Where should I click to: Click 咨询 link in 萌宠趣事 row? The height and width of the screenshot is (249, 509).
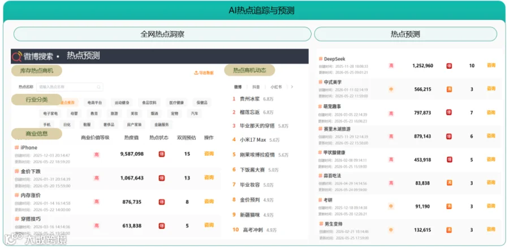pos(491,112)
